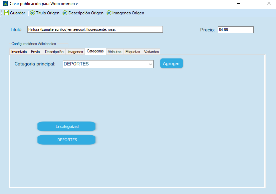
Task: Click the Guardar floppy disk icon
Action: [6, 13]
